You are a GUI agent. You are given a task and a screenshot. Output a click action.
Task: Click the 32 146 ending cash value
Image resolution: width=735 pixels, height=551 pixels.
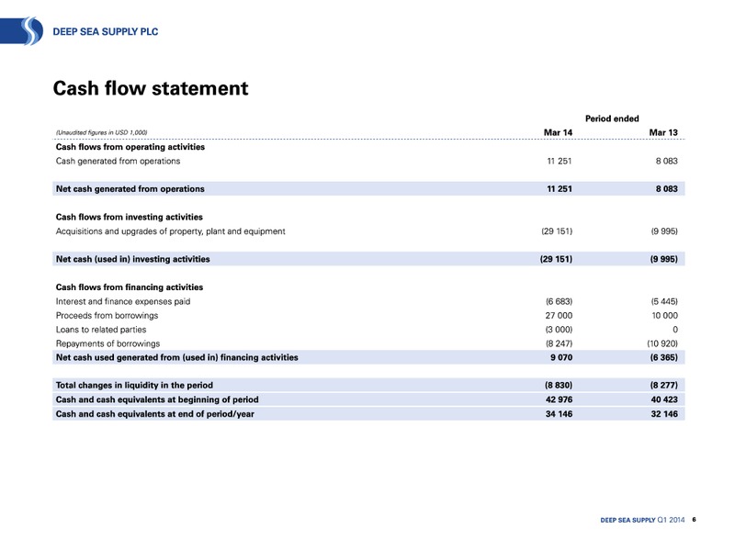pyautogui.click(x=664, y=414)
